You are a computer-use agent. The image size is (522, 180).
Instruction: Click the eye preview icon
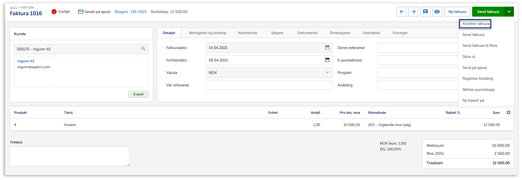(437, 12)
